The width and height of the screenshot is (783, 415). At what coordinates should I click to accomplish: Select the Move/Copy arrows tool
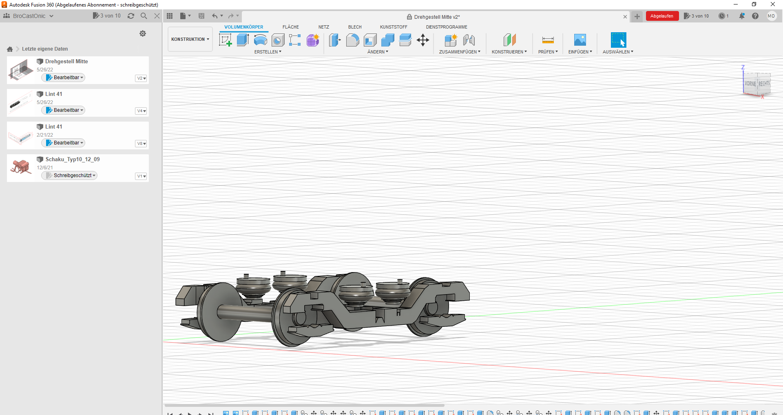[423, 40]
